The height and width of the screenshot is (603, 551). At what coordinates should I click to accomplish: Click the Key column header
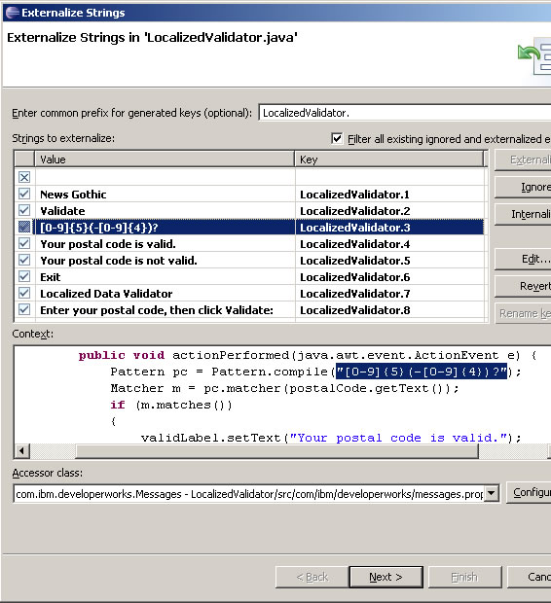click(389, 160)
